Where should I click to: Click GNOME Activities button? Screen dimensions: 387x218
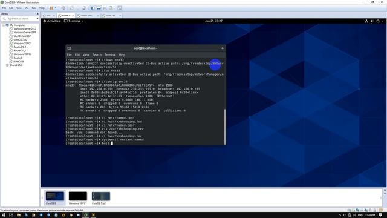51,21
